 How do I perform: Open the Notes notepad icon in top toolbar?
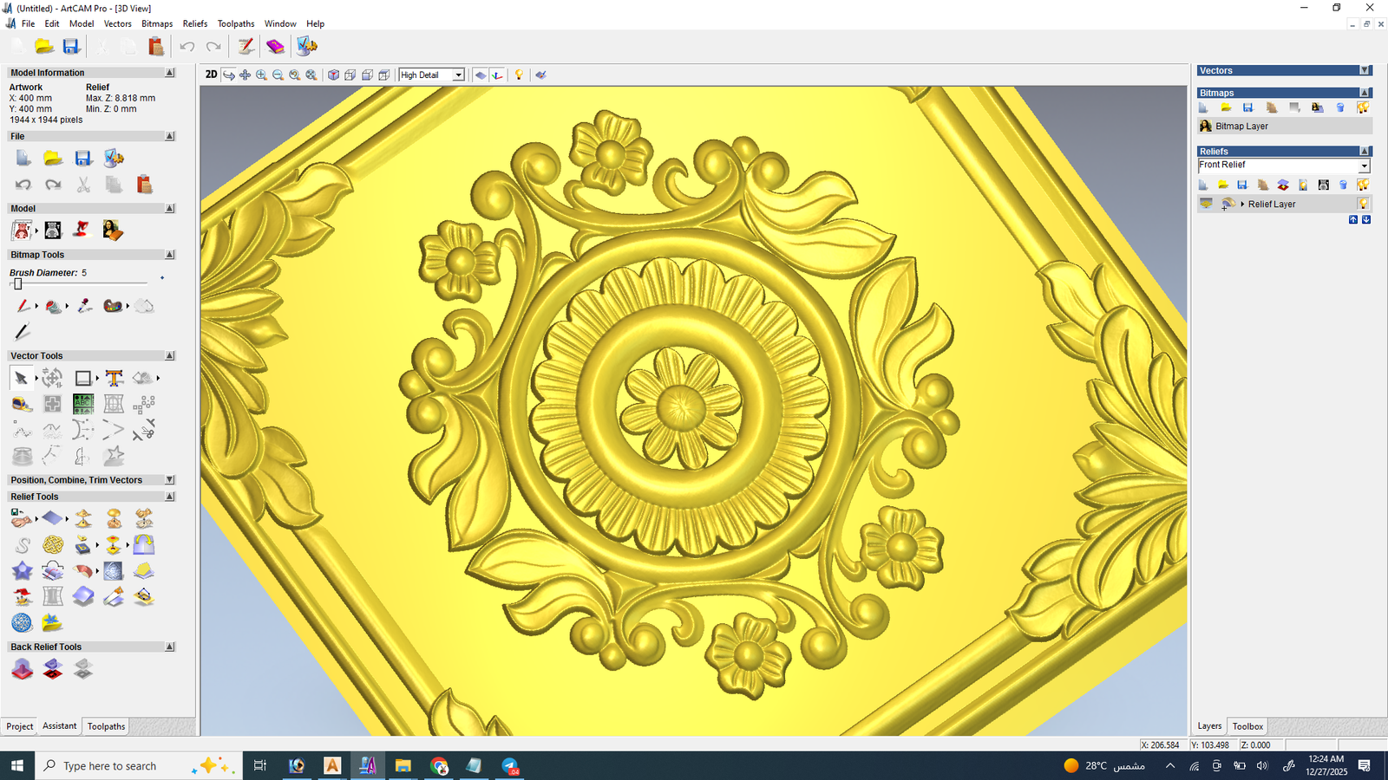(246, 47)
